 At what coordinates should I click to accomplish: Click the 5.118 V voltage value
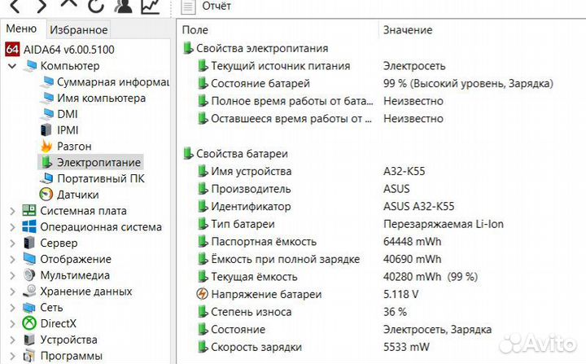400,295
